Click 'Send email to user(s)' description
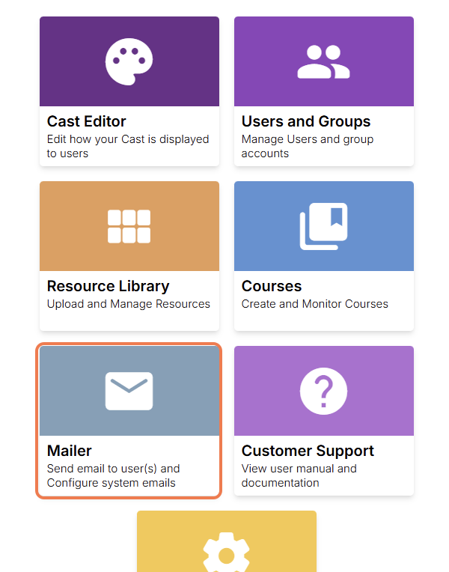 [113, 469]
